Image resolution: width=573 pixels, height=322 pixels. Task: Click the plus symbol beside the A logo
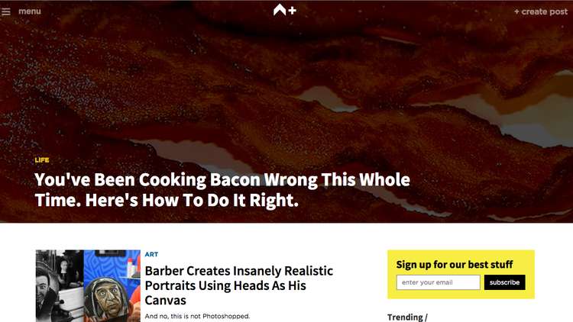pyautogui.click(x=293, y=11)
